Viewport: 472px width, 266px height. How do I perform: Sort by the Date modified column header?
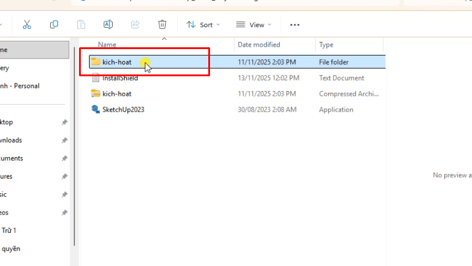[258, 45]
